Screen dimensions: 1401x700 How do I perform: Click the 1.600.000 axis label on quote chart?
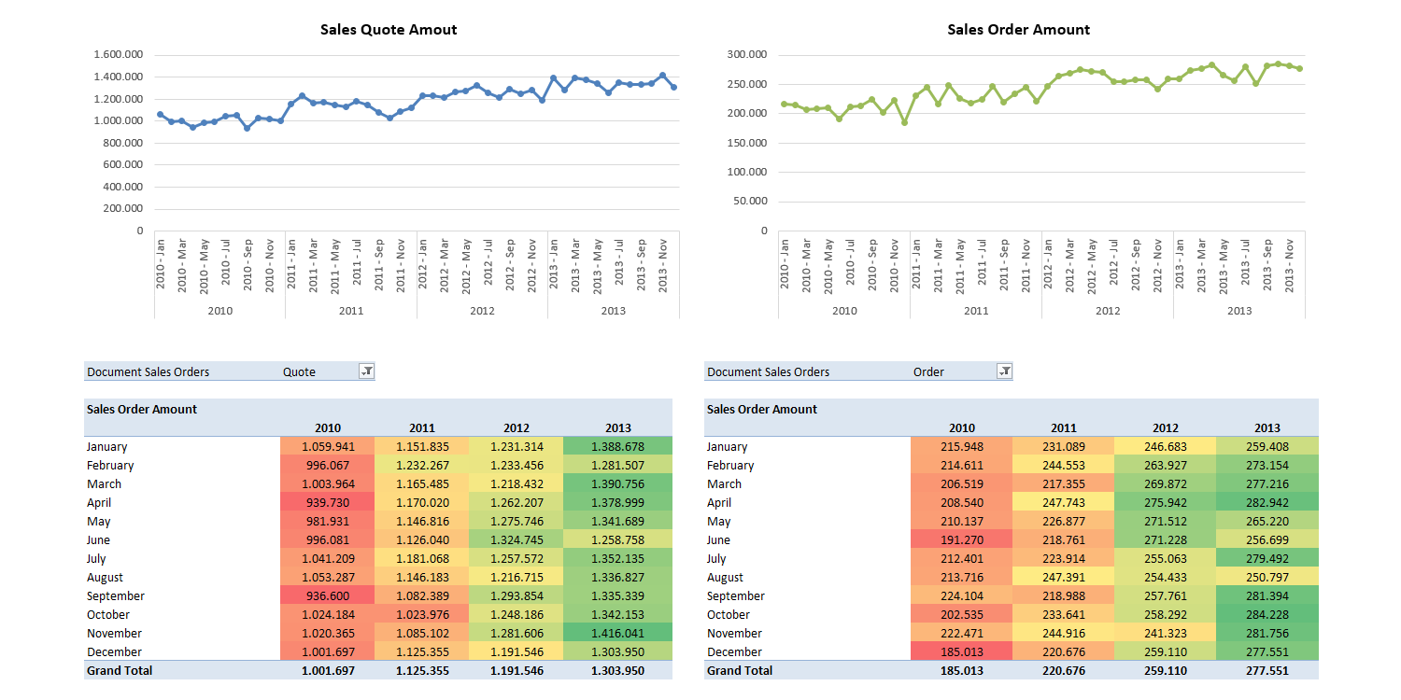(119, 54)
